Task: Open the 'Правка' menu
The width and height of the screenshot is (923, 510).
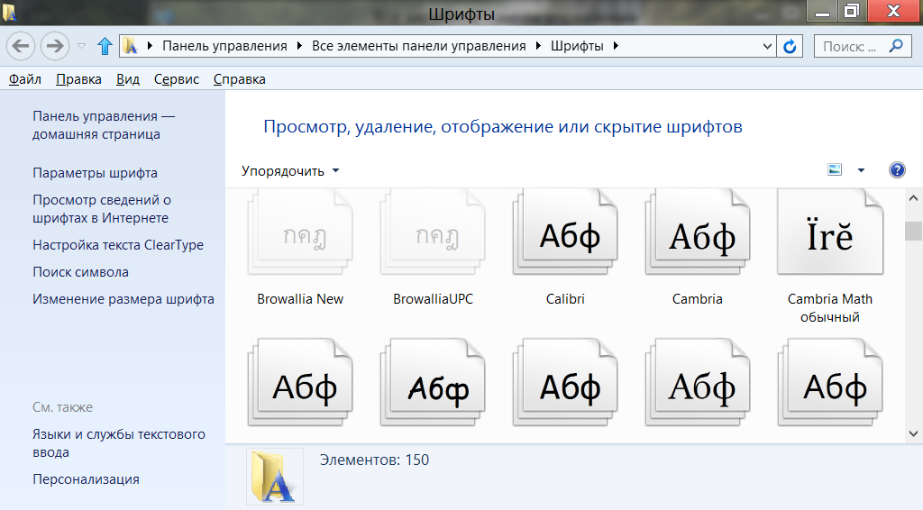Action: 78,78
